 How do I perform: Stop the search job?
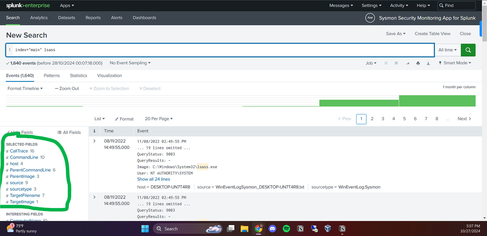coord(396,63)
